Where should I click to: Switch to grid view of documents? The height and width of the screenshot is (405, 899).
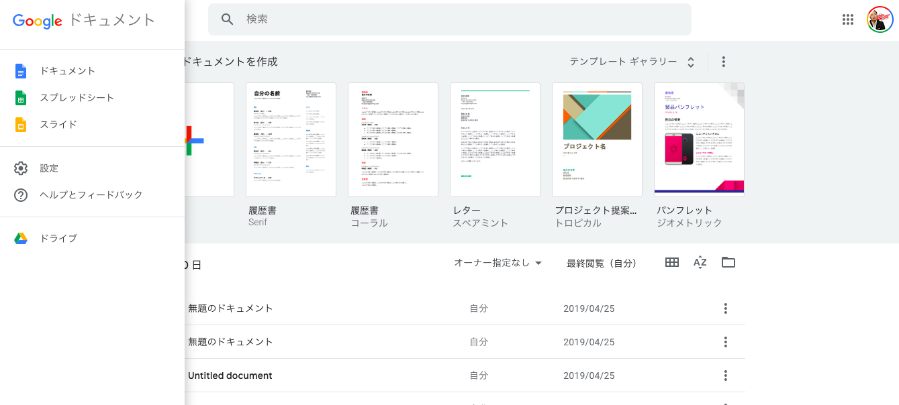pos(672,262)
